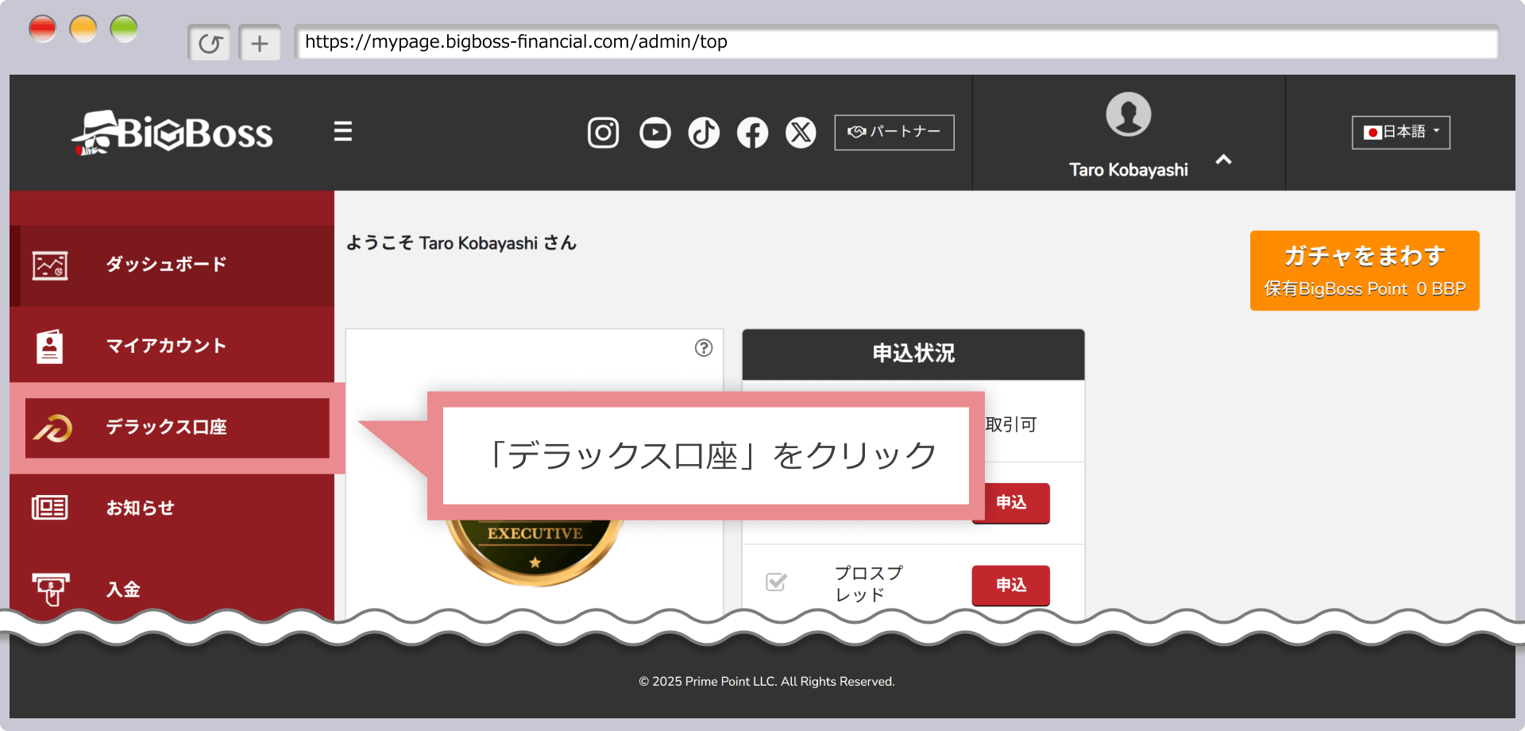Click the 申込 button for プロスプレッド
Viewport: 1525px width, 731px height.
1010,585
